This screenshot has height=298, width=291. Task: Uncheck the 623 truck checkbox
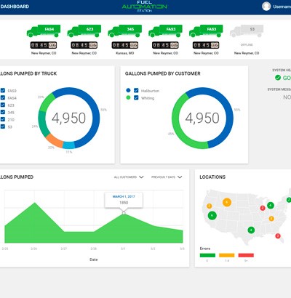tap(3, 105)
